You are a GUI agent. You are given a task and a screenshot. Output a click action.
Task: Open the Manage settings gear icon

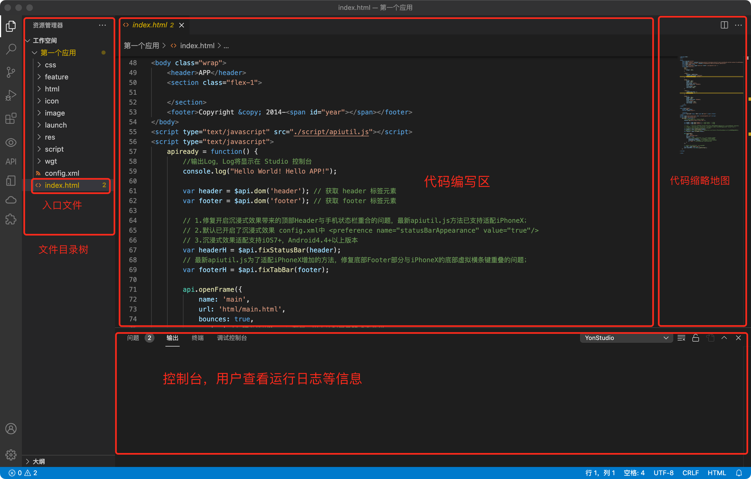(x=11, y=455)
